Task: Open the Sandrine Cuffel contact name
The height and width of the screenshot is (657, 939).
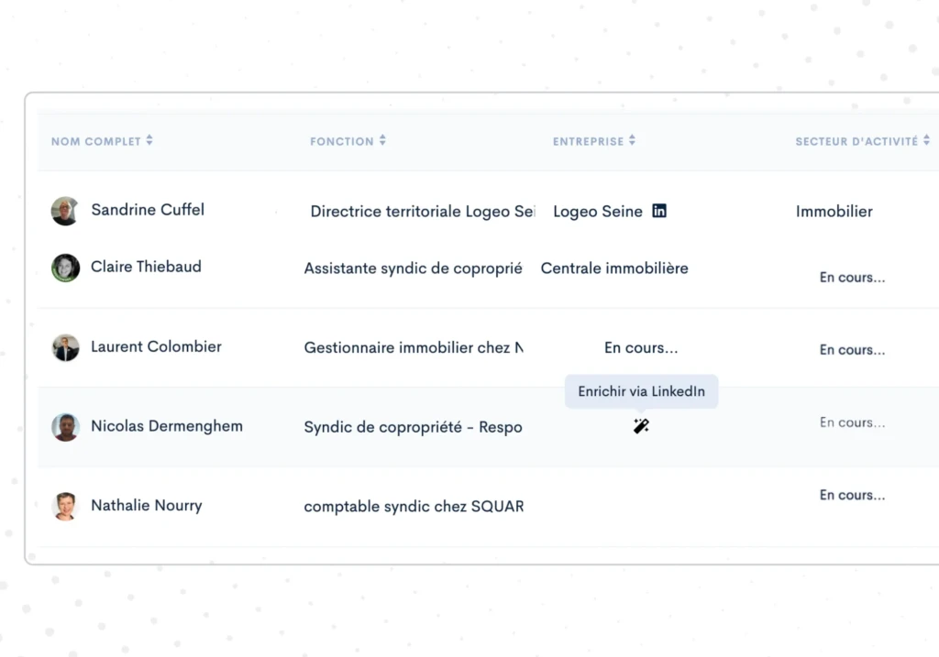Action: tap(148, 210)
